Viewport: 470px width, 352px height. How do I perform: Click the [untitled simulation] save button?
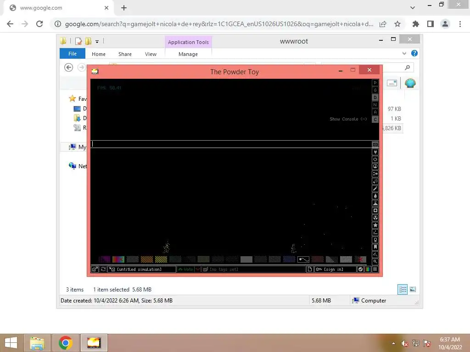[x=142, y=269]
